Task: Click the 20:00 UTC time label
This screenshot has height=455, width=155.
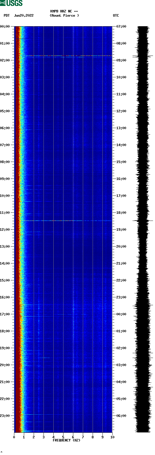Action: pos(121,247)
